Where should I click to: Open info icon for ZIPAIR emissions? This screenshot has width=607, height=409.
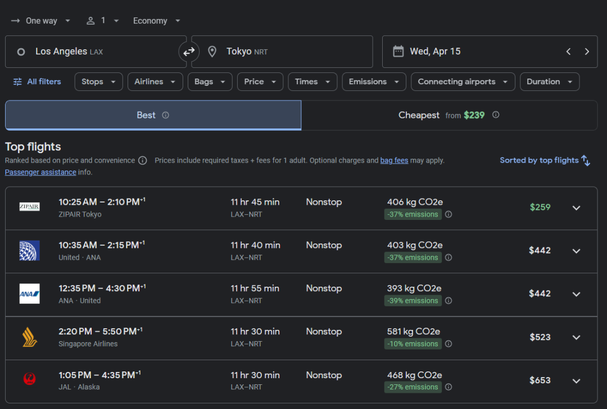tap(449, 214)
